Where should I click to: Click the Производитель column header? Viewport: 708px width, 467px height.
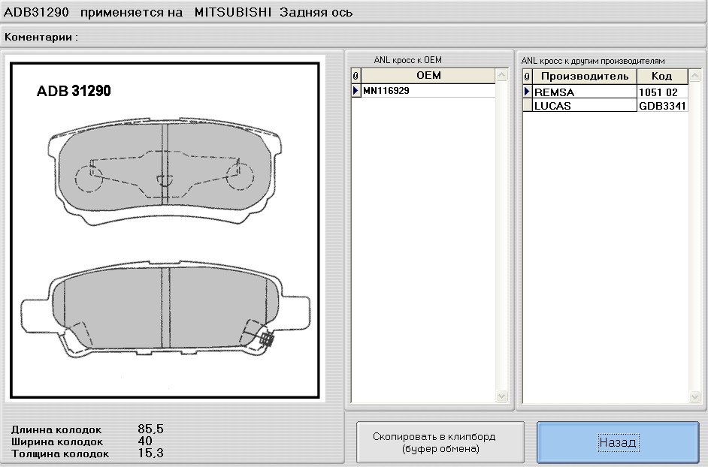click(585, 75)
